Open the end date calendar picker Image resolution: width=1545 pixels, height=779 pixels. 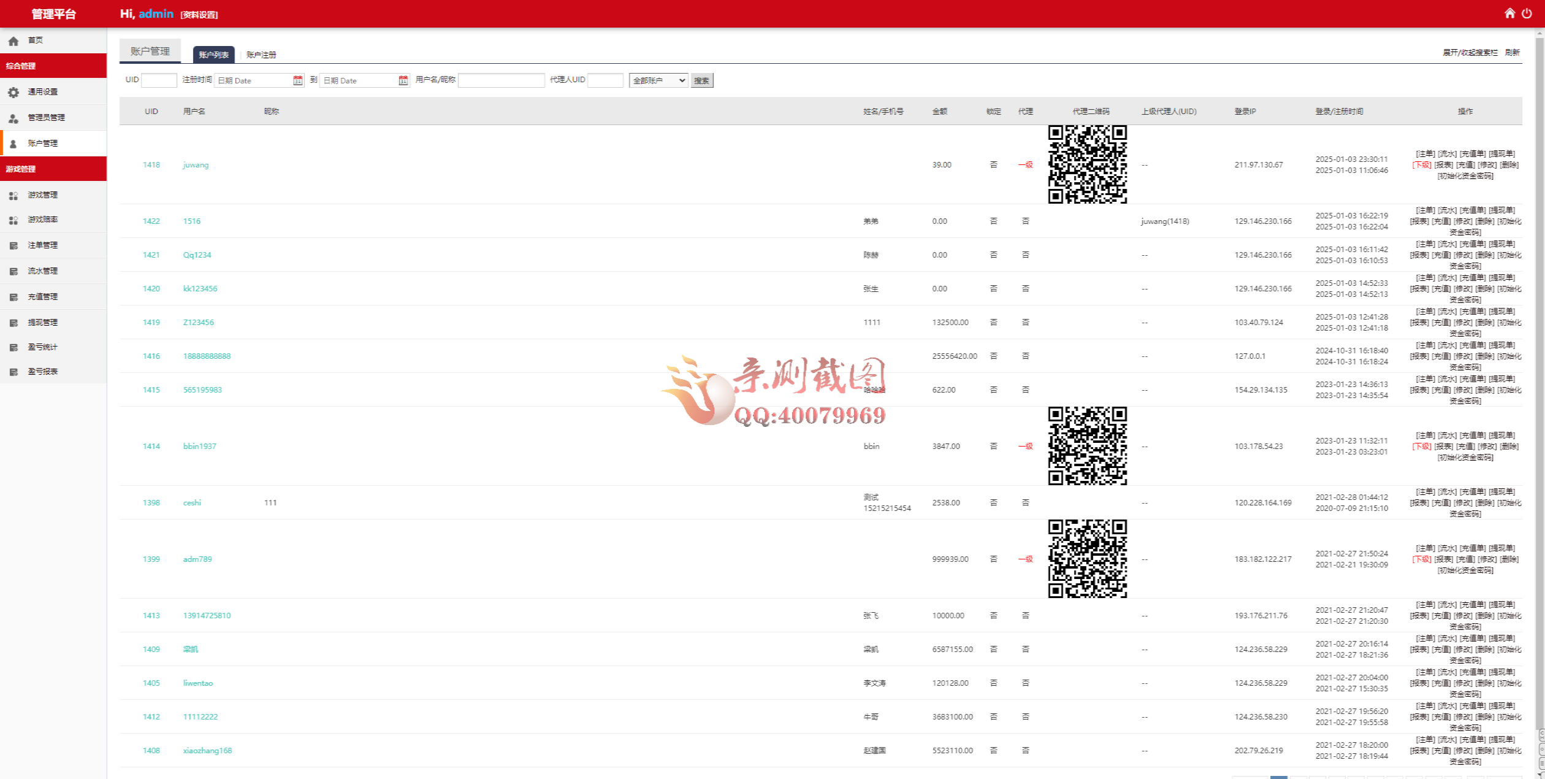[x=403, y=80]
